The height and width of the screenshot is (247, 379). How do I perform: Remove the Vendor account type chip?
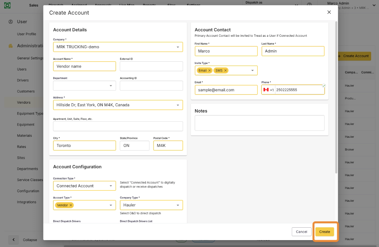point(71,205)
